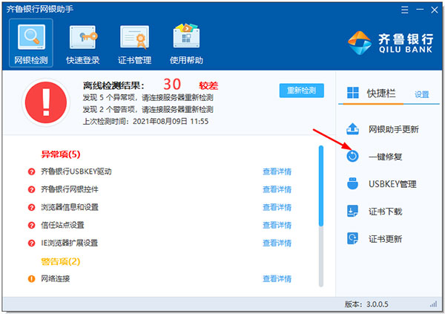View details for IE浏览器扩展设置

coord(277,243)
